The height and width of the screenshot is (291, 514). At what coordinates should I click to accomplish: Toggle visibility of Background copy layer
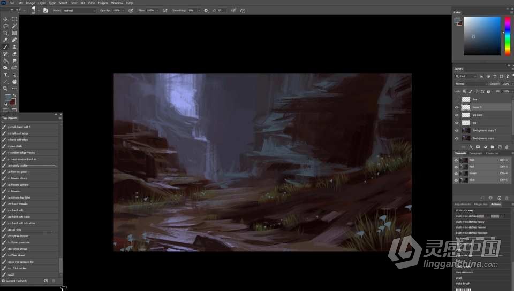click(457, 138)
